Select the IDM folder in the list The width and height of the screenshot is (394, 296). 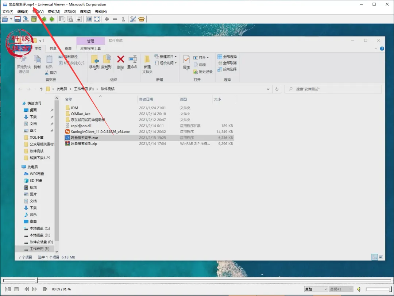[74, 108]
